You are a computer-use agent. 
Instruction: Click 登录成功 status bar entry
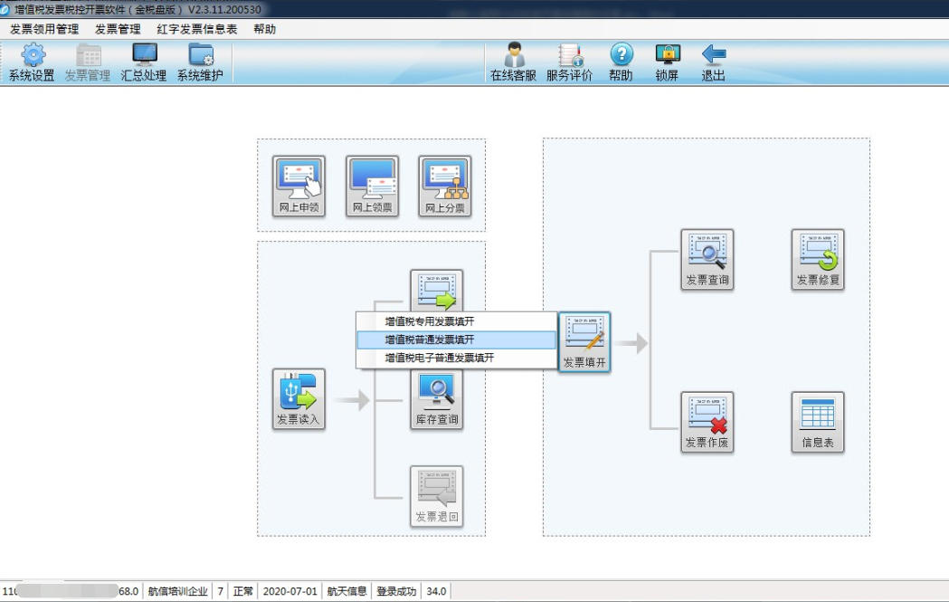[396, 591]
